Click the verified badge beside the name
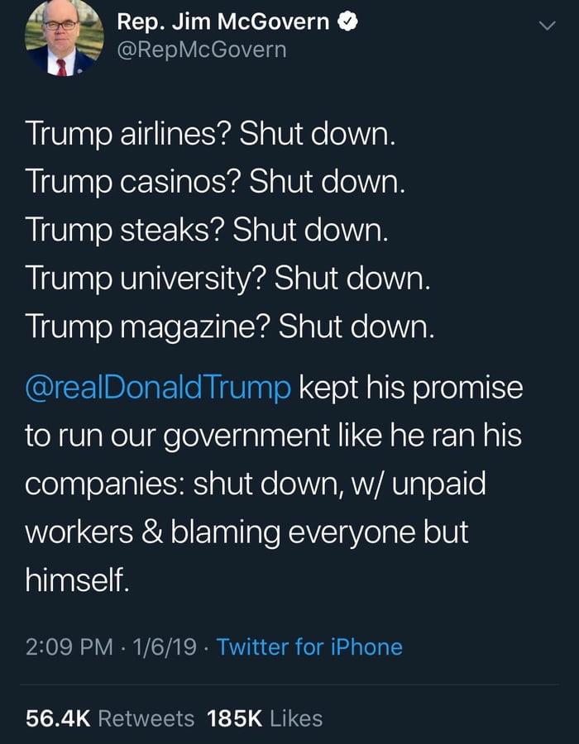 click(x=349, y=23)
